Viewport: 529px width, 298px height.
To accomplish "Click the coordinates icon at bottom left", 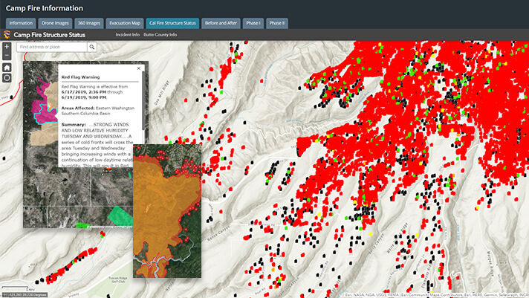I will click(x=6, y=294).
